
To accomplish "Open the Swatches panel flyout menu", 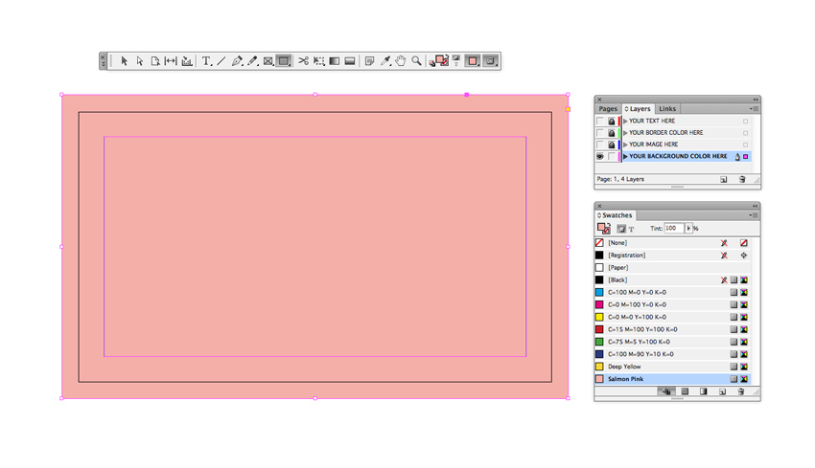I will point(754,215).
